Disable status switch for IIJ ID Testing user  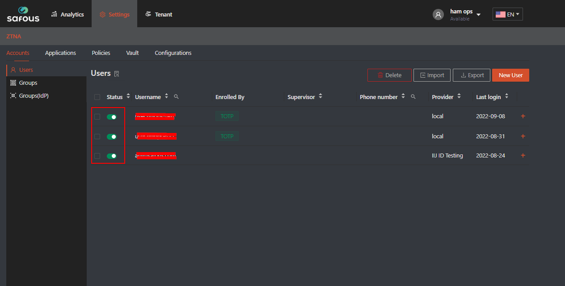[x=112, y=156]
